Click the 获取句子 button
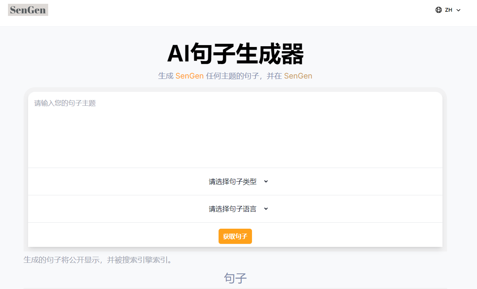The height and width of the screenshot is (289, 477). point(235,236)
